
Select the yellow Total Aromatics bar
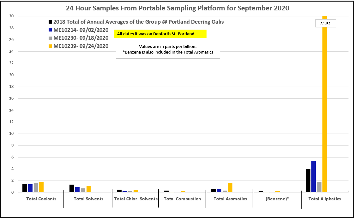click(230, 187)
